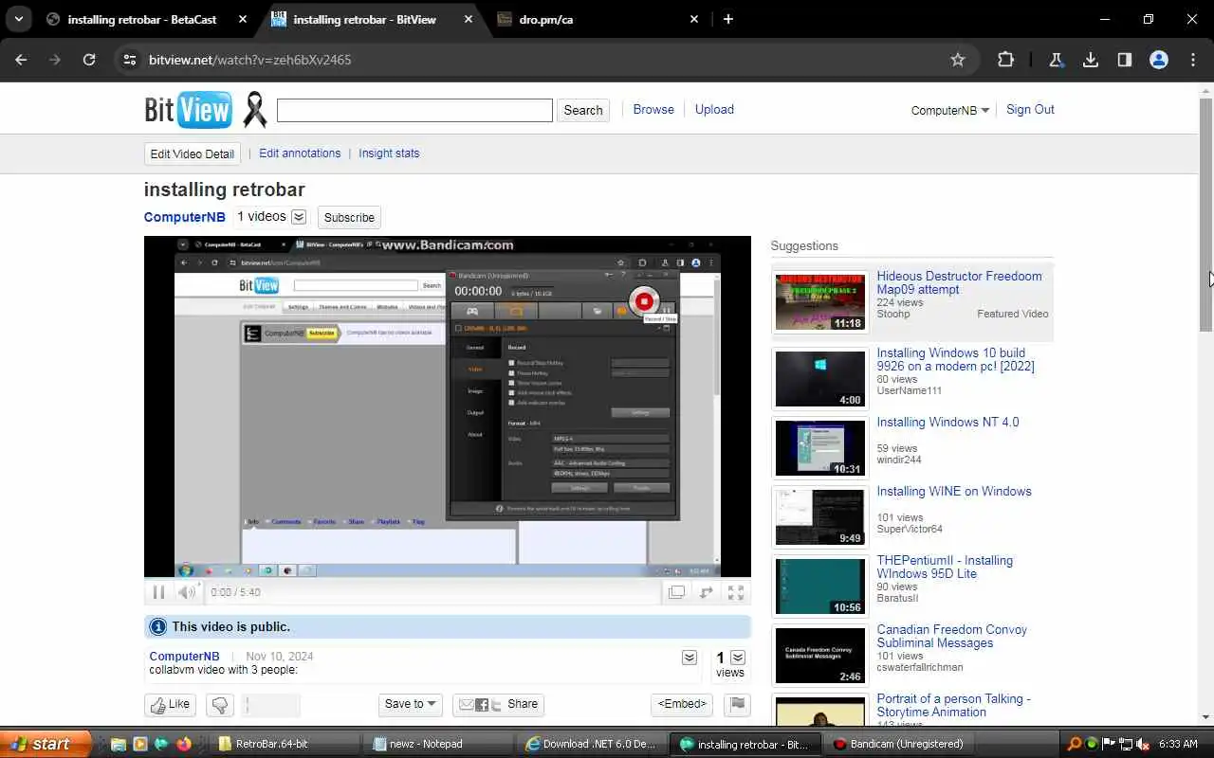This screenshot has width=1214, height=758.
Task: Click the black ribbon icon beside logo
Action: (x=254, y=110)
